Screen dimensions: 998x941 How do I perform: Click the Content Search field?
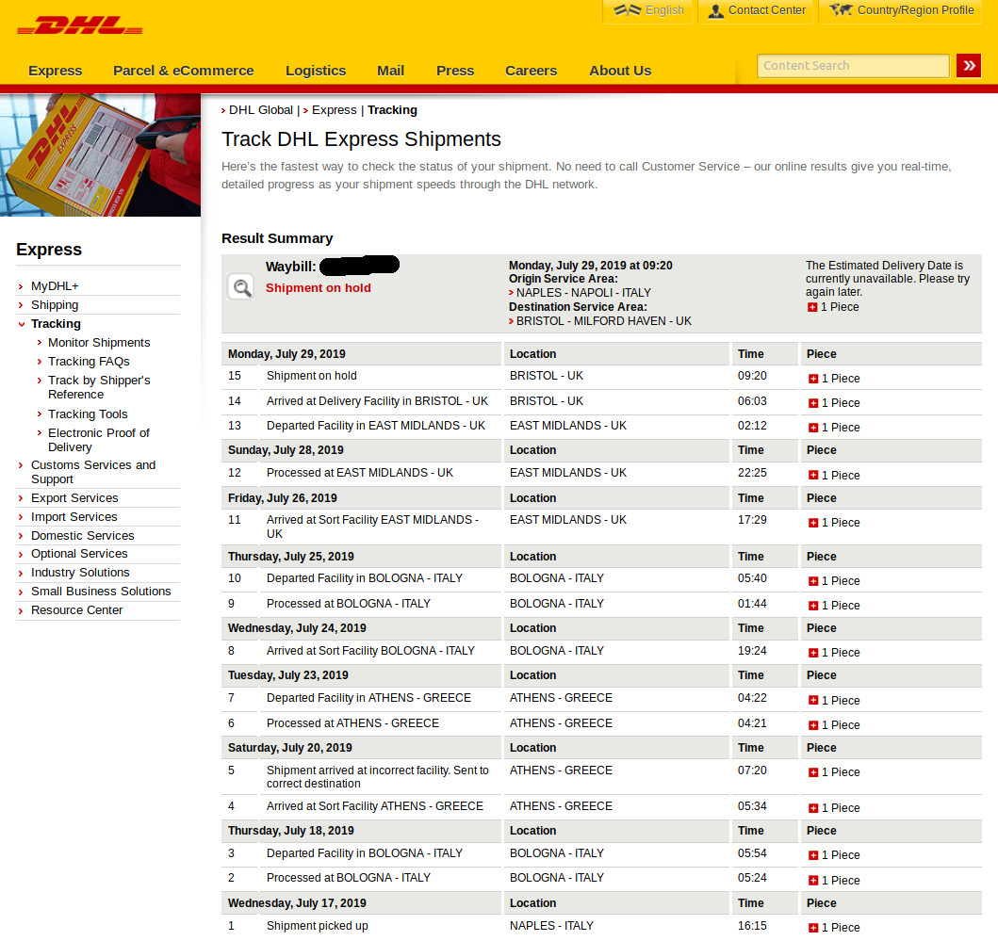[x=853, y=66]
